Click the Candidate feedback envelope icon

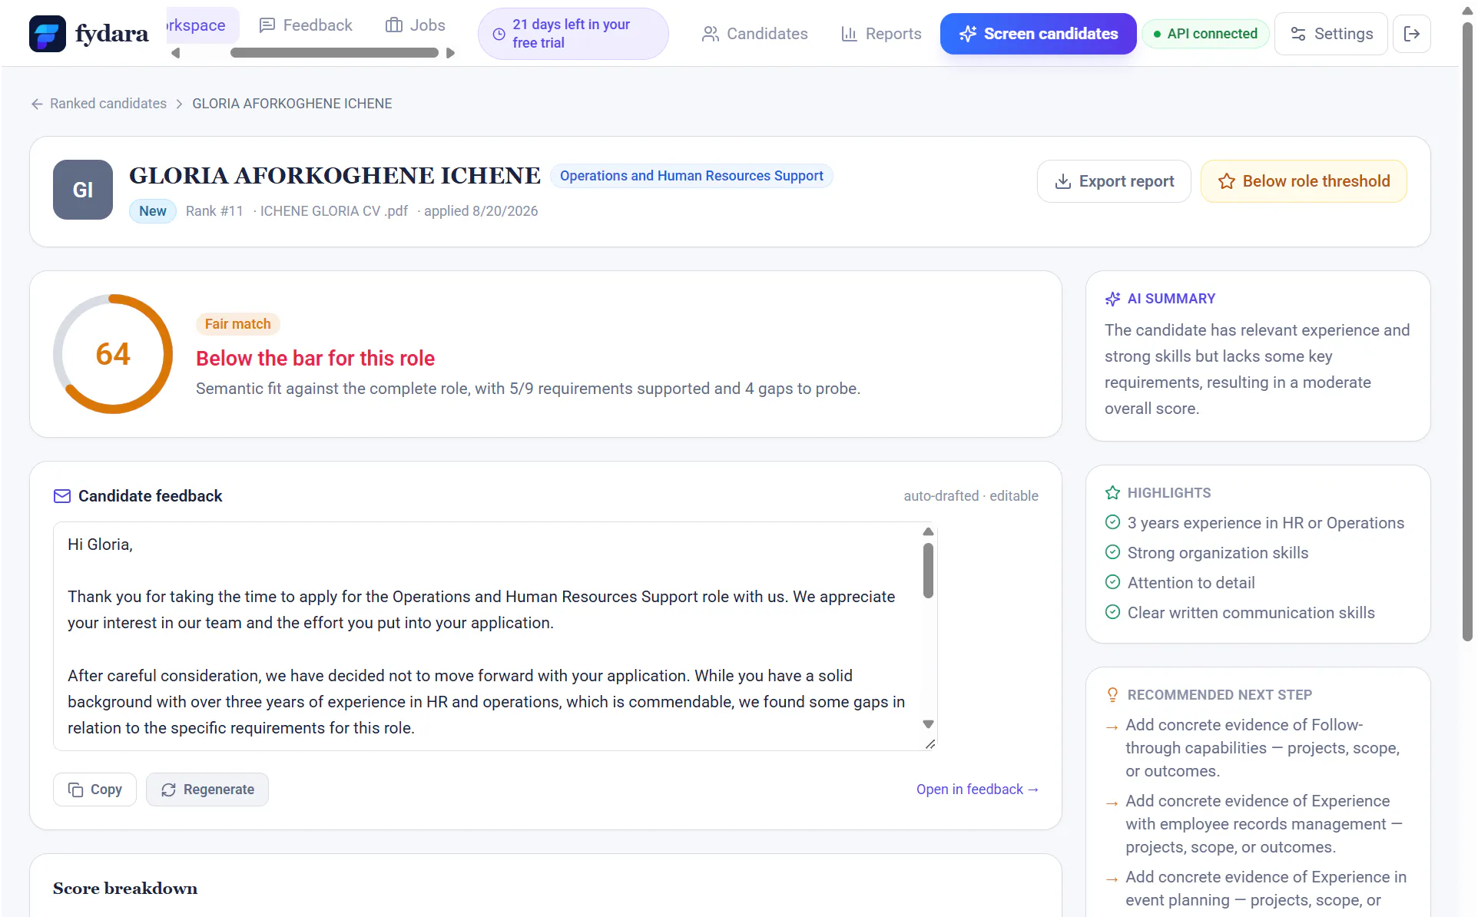coord(62,496)
